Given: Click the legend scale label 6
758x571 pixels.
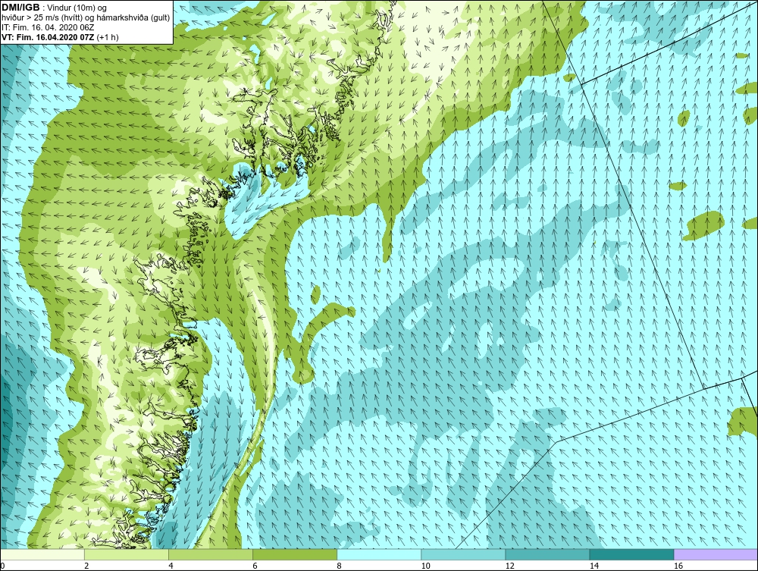Looking at the screenshot, I should (255, 566).
